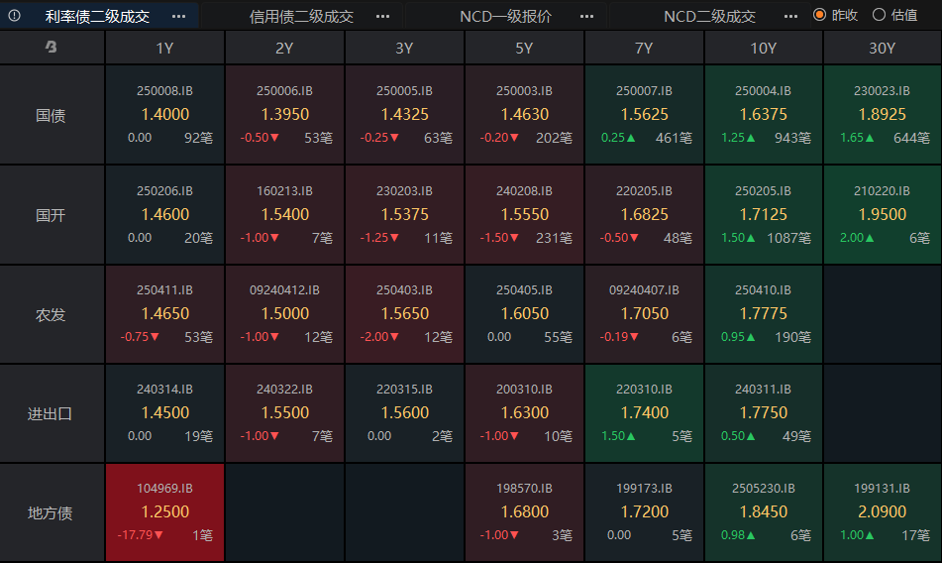Select the 昨收 radio option
The image size is (942, 563).
pyautogui.click(x=835, y=15)
